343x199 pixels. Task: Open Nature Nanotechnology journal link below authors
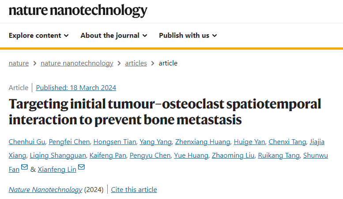(45, 190)
